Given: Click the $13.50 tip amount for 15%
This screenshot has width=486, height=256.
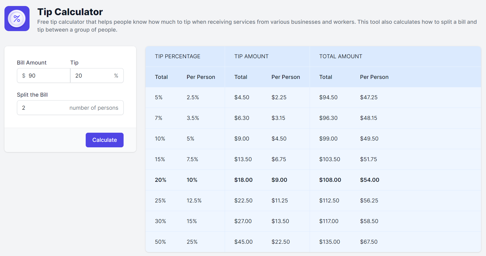Looking at the screenshot, I should pos(243,159).
